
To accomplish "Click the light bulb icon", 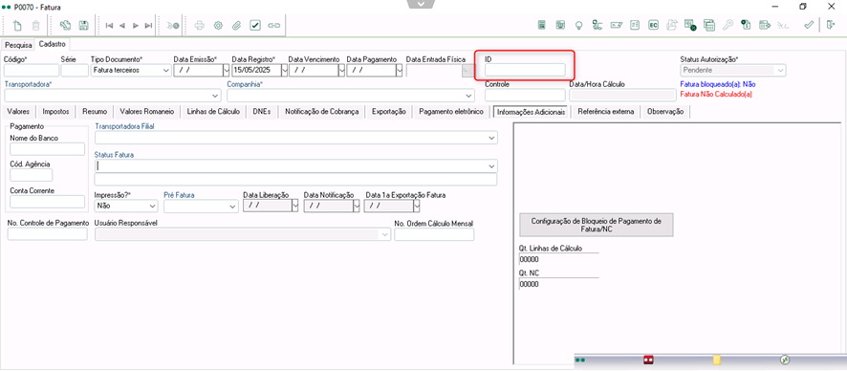I will [578, 25].
